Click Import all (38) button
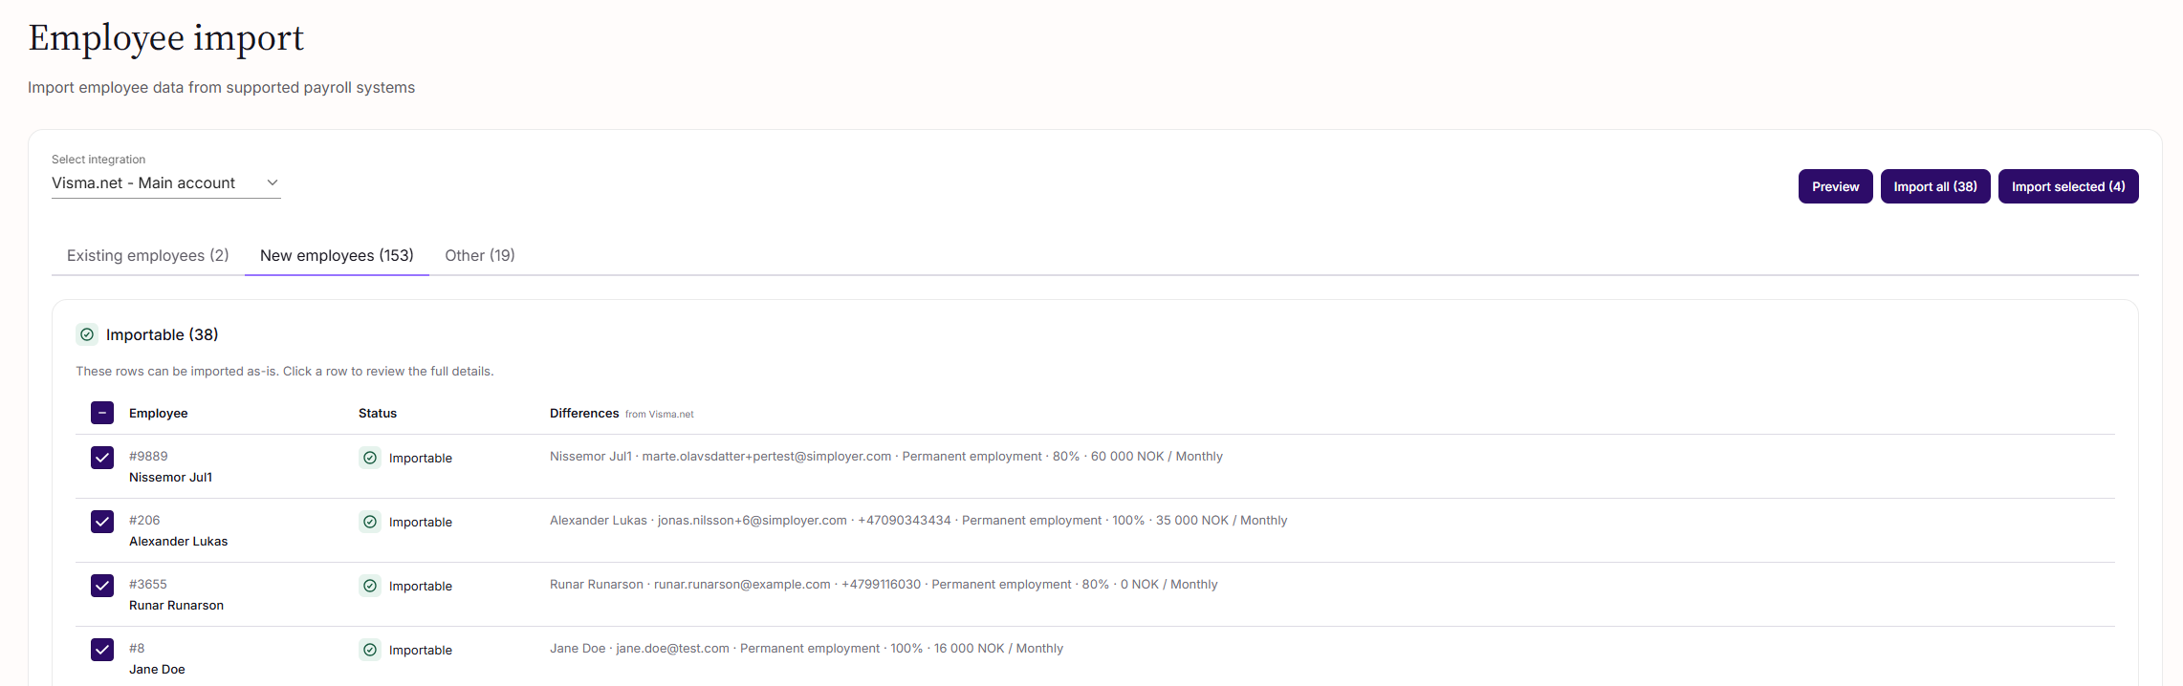 pyautogui.click(x=1935, y=186)
